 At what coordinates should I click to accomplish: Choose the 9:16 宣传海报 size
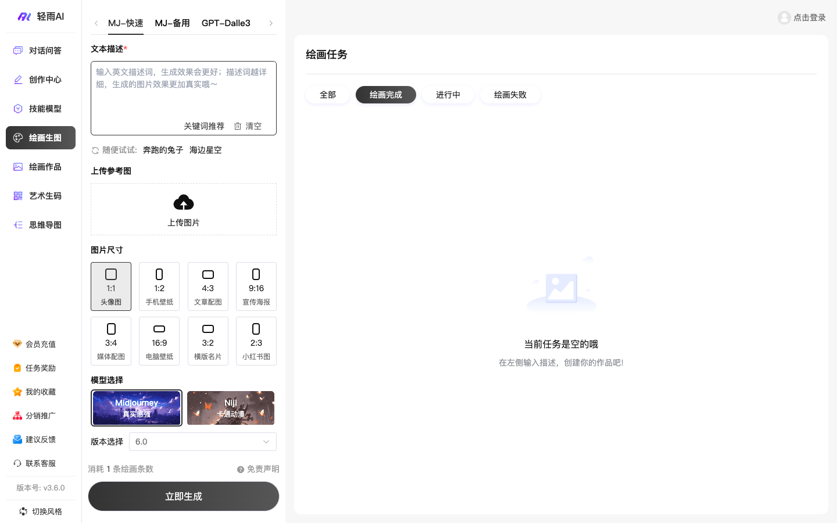click(256, 286)
